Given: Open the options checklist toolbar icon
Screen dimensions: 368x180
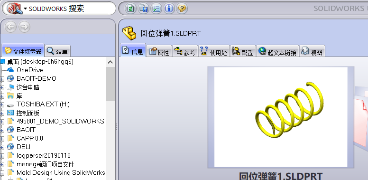Looking at the screenshot, I should pyautogui.click(x=156, y=9).
